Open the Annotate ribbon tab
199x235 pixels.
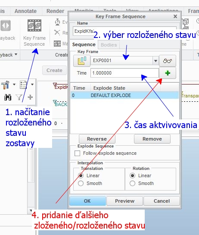pos(25,11)
